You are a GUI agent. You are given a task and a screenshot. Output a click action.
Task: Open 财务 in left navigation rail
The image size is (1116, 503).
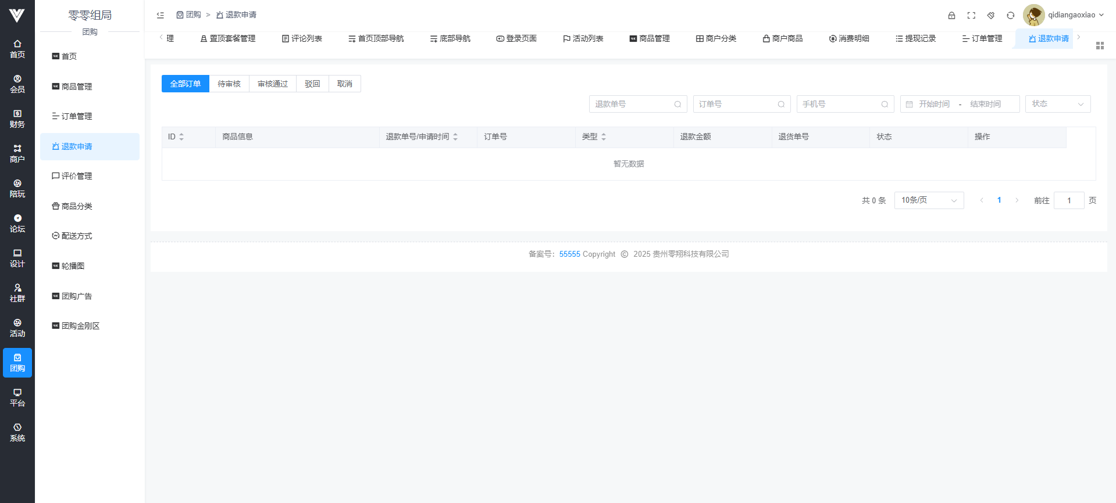tap(17, 118)
